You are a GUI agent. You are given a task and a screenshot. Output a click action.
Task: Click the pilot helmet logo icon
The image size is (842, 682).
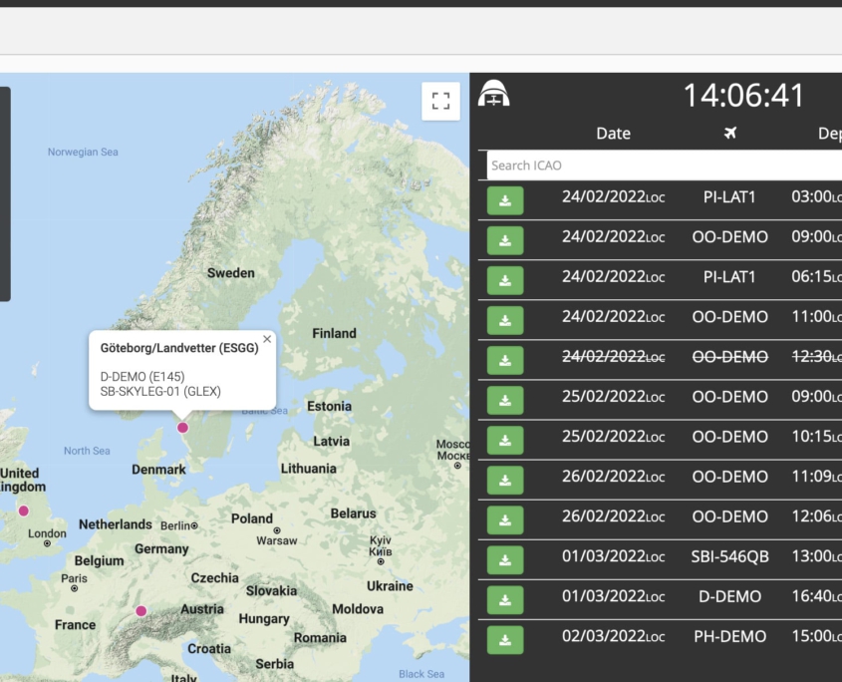(494, 95)
